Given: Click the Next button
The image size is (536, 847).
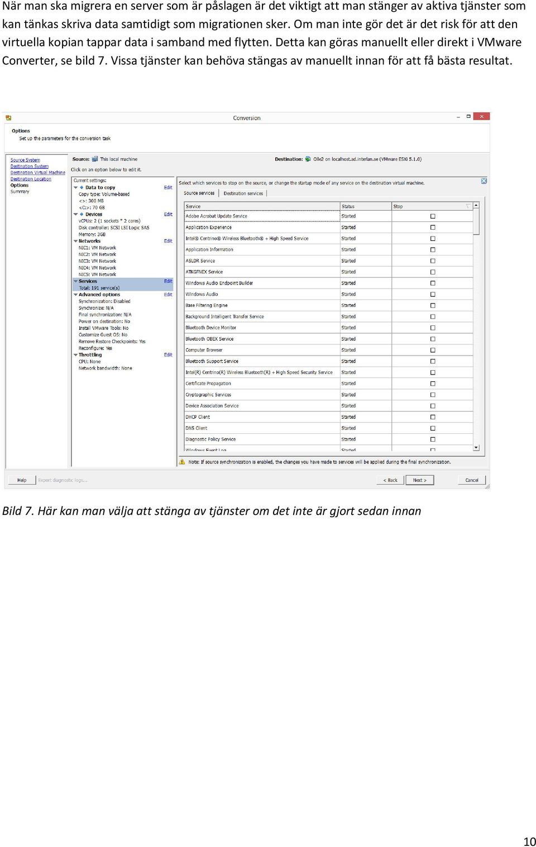Looking at the screenshot, I should (420, 480).
